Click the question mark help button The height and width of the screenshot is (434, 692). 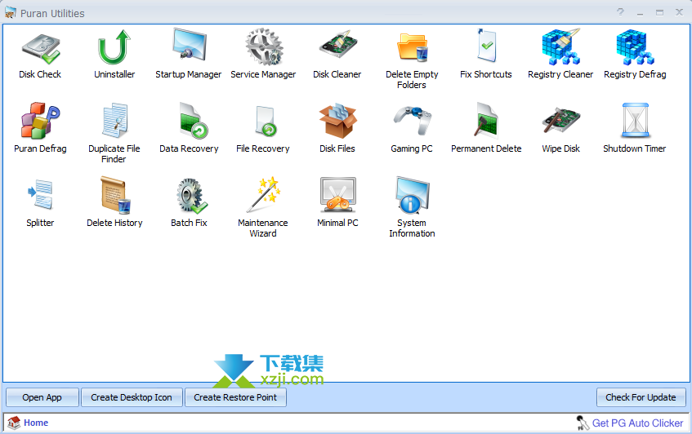pos(620,12)
